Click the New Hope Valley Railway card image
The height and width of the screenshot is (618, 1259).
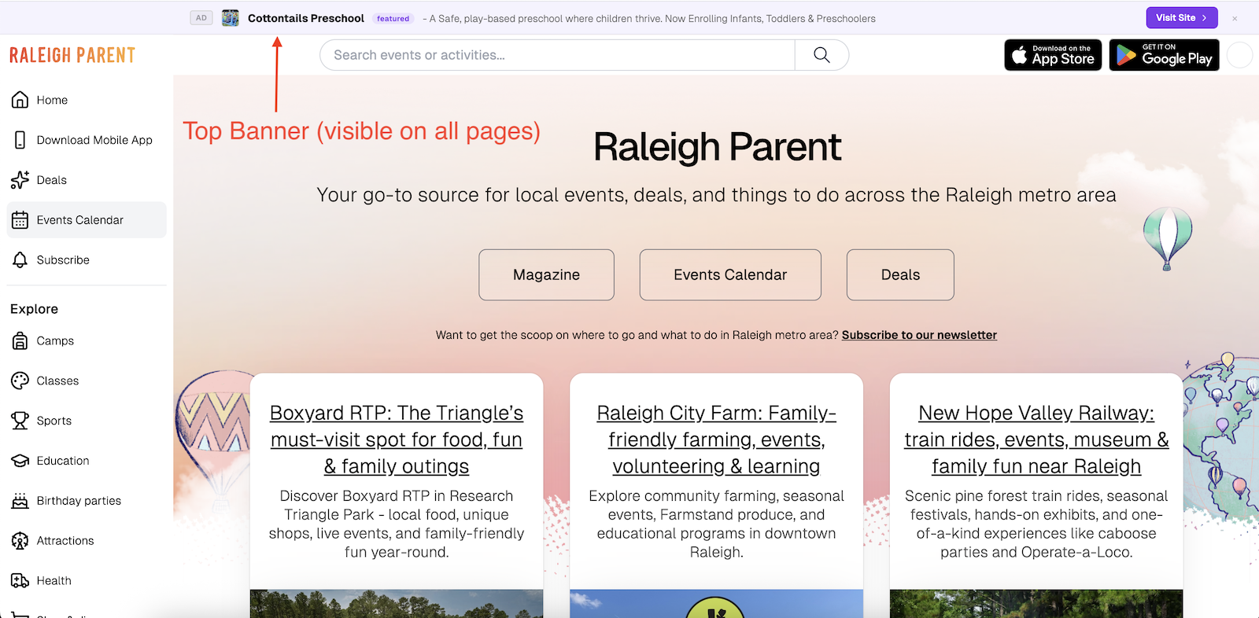coord(1036,604)
